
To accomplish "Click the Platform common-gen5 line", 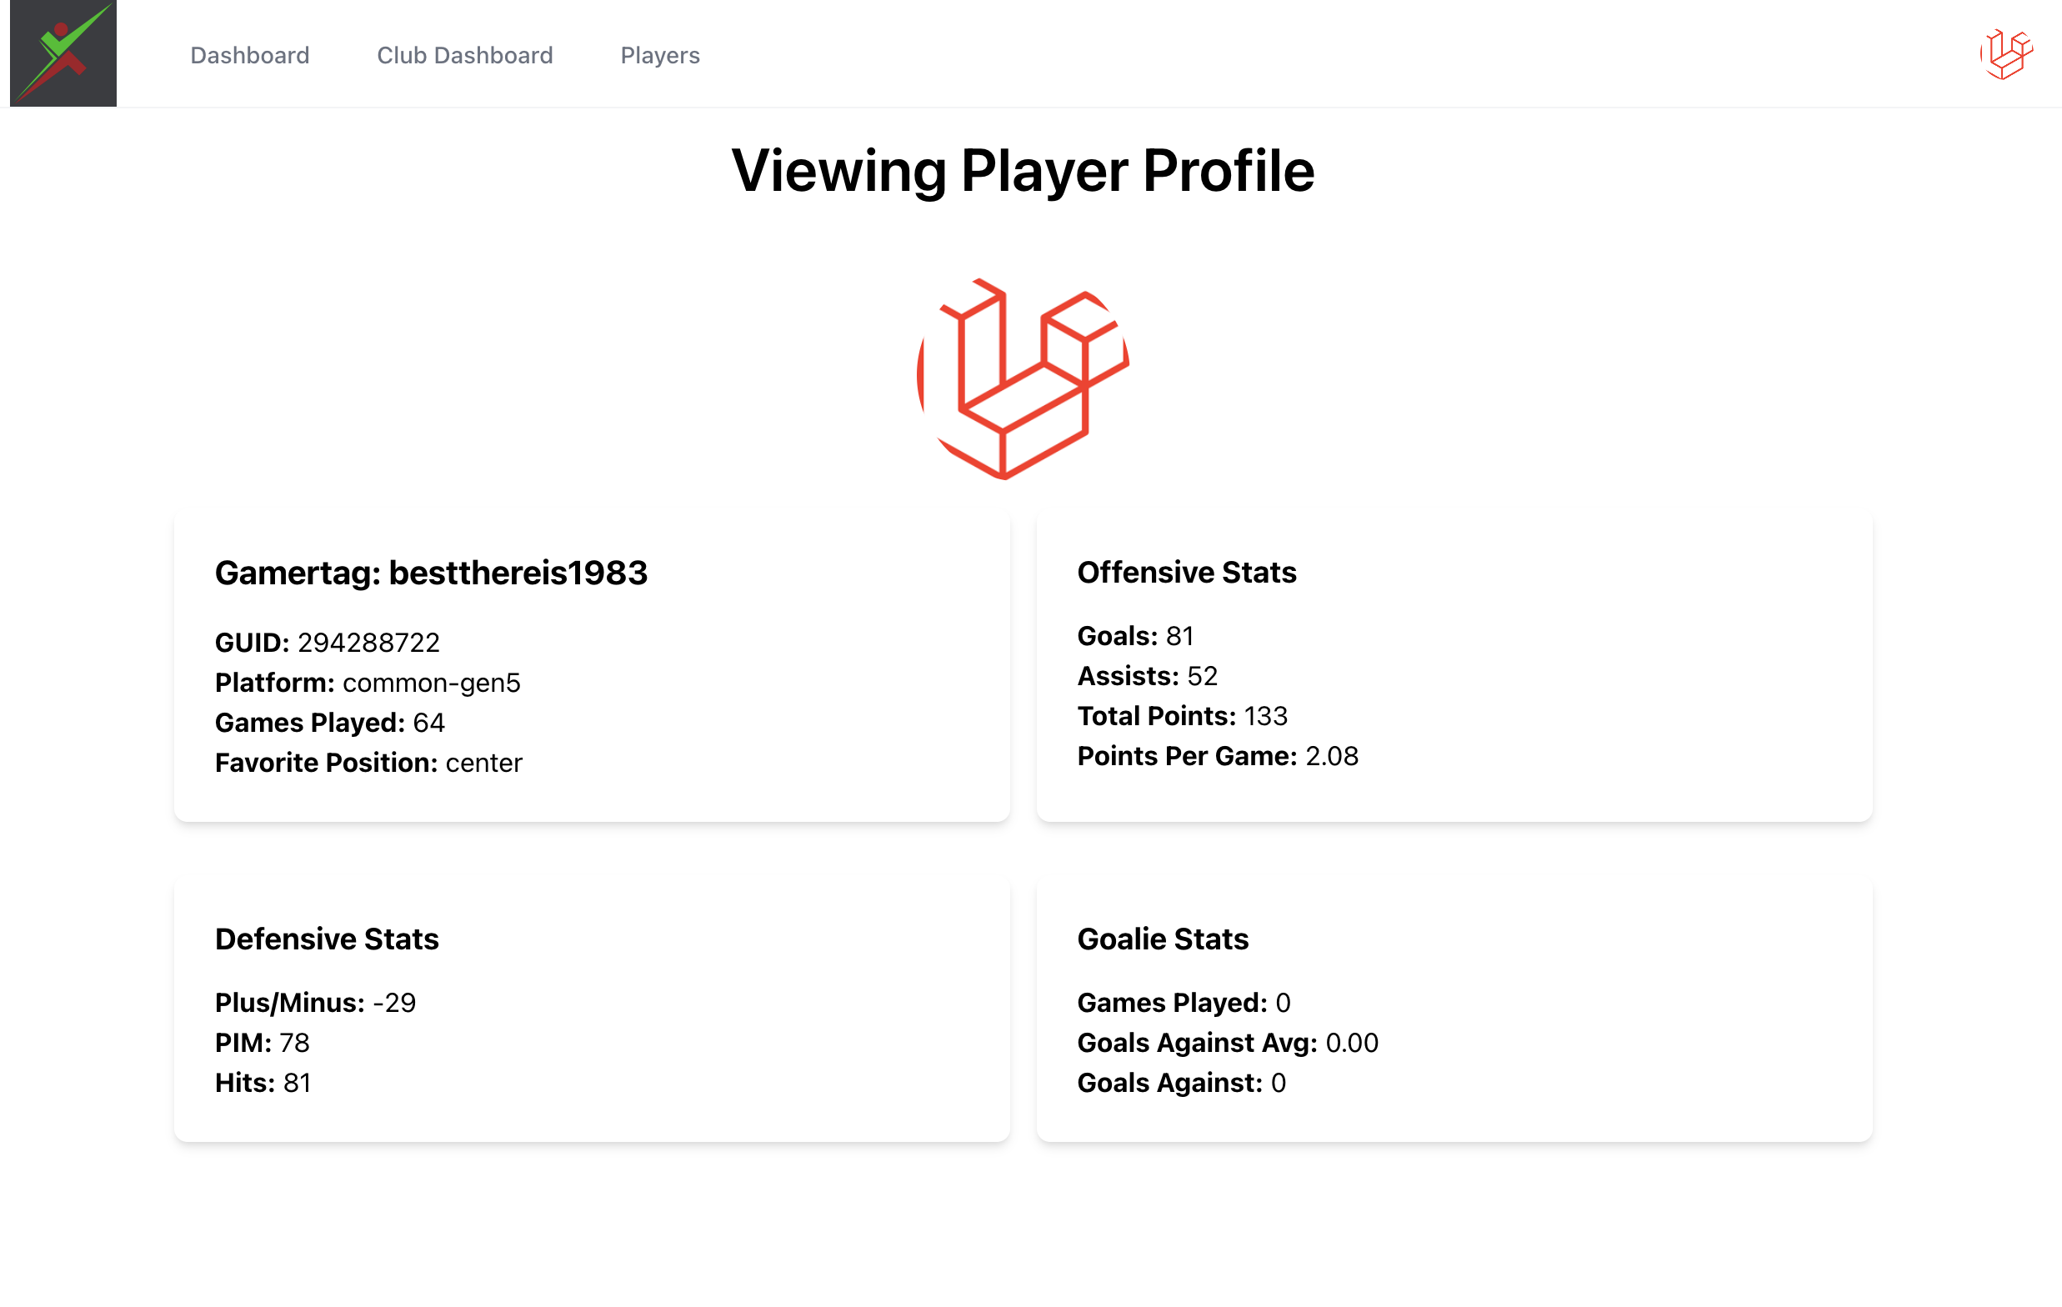I will 368,683.
